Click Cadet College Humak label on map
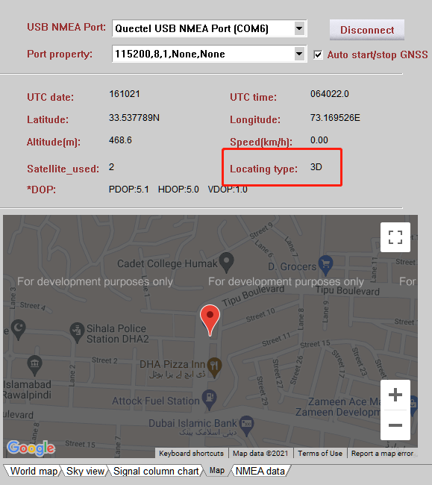 (167, 263)
